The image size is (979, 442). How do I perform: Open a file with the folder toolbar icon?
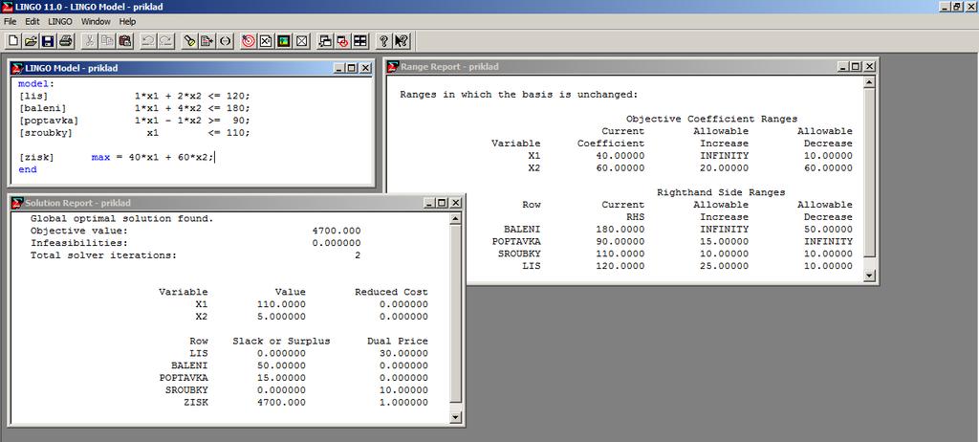31,41
